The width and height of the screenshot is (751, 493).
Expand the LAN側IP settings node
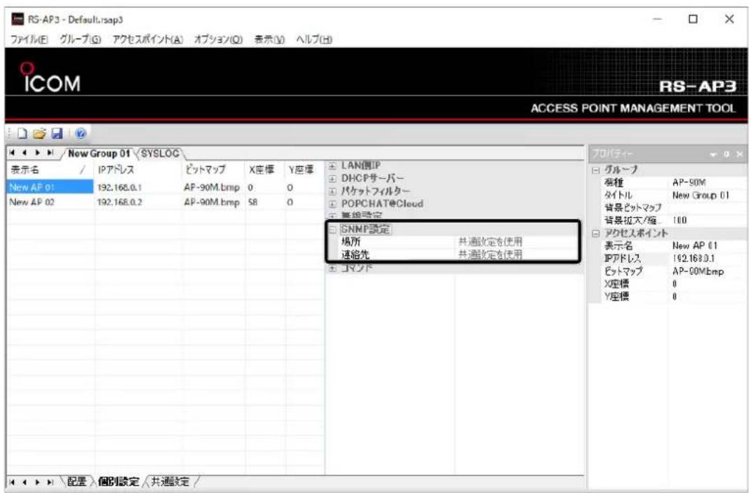(x=332, y=166)
